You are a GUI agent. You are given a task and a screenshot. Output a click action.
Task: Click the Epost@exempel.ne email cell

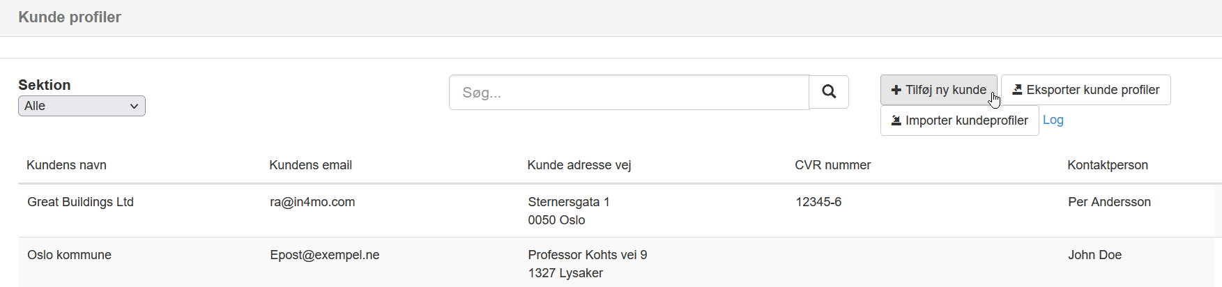tap(325, 255)
